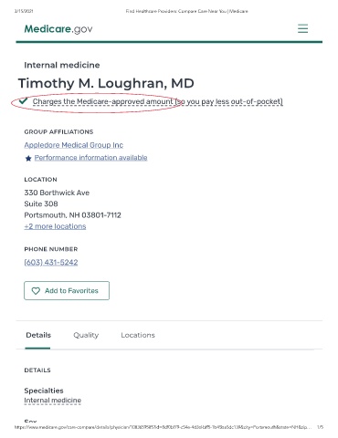338x438 pixels.
Task: Expand +2 more locations
Action: (55, 226)
